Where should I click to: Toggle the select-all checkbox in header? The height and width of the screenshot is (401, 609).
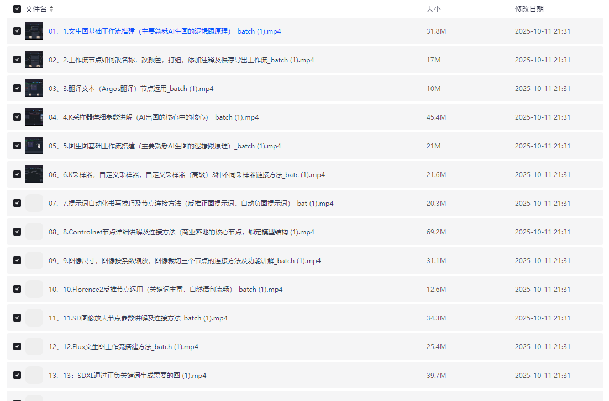point(17,9)
